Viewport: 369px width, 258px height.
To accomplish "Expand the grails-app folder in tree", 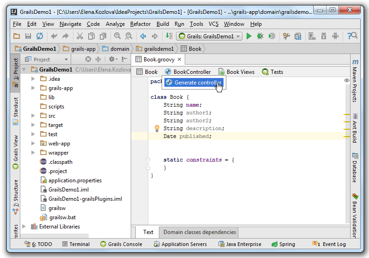I will click(x=33, y=88).
